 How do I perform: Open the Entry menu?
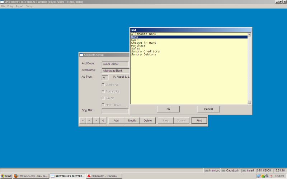point(10,6)
